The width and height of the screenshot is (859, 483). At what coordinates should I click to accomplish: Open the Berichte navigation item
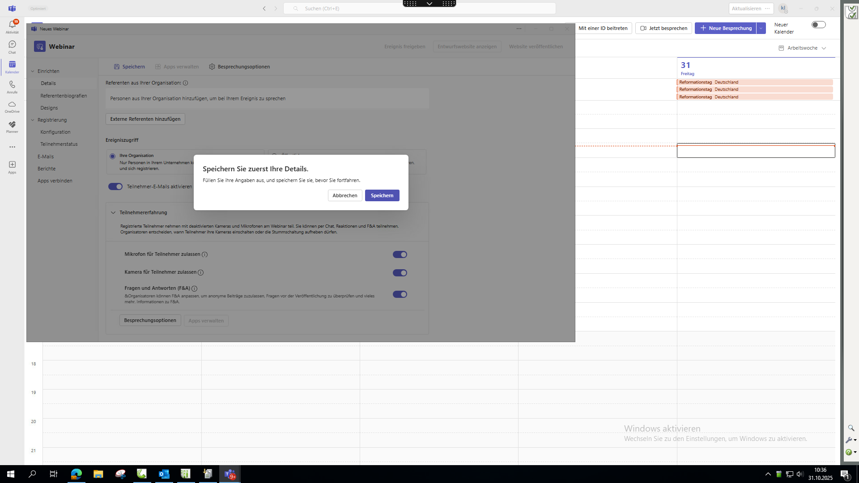(x=47, y=169)
